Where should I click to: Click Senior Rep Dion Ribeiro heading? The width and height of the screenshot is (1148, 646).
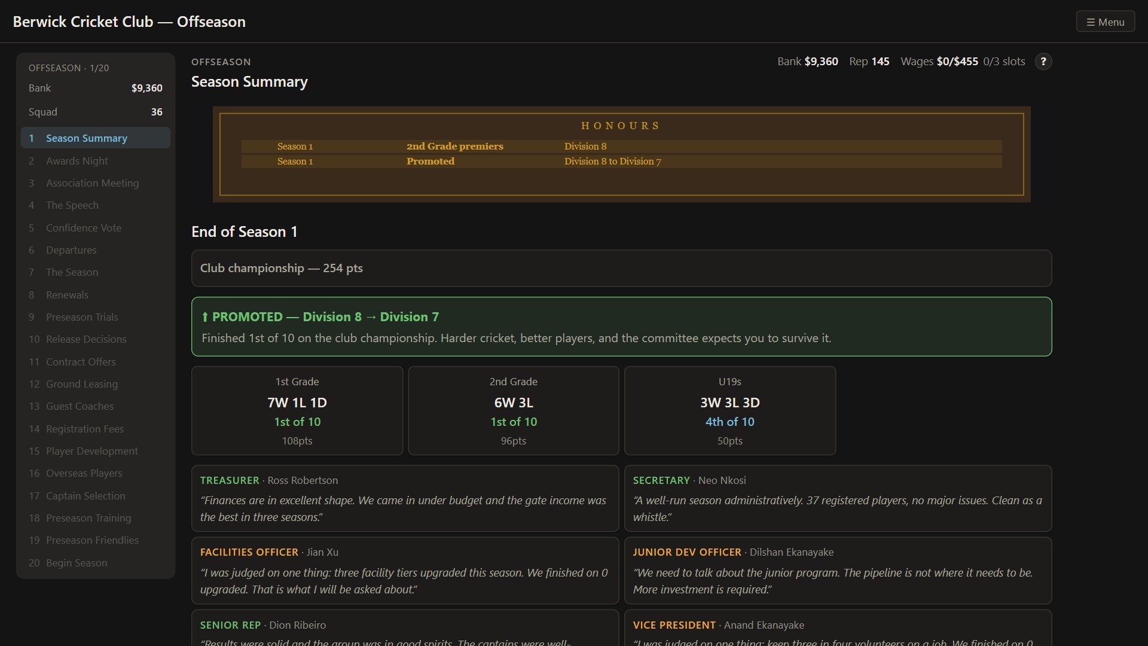click(263, 625)
